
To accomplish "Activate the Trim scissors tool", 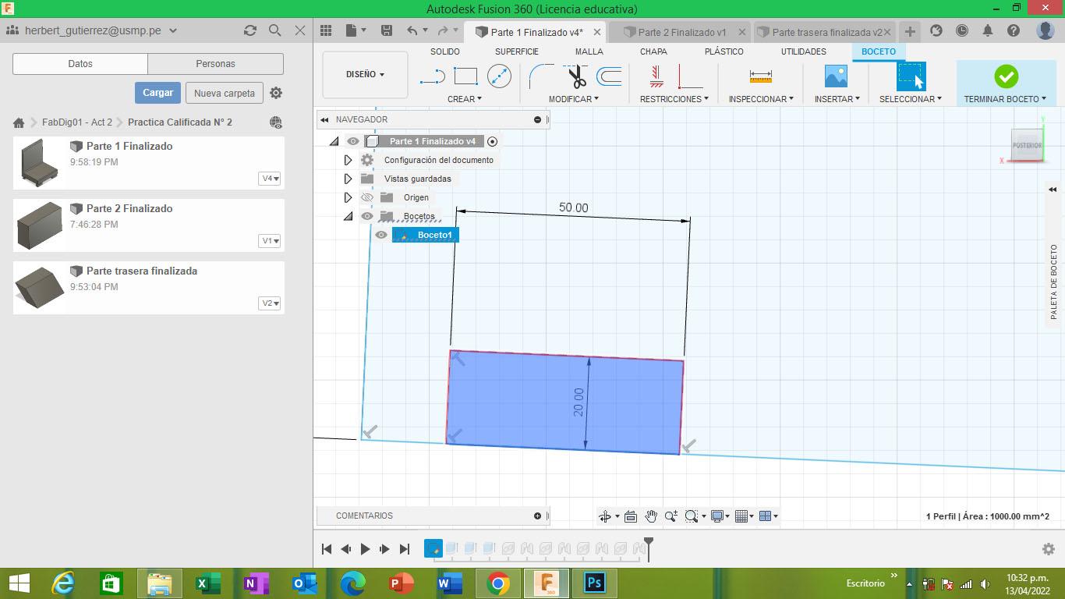I will coord(576,77).
